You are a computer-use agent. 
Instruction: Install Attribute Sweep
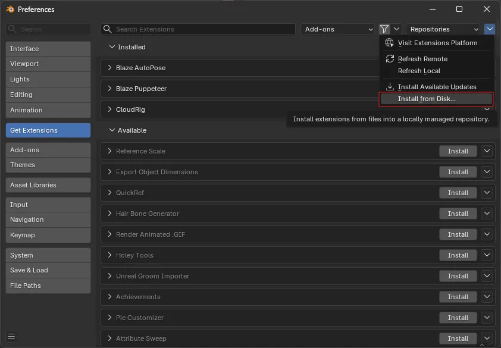tap(458, 338)
